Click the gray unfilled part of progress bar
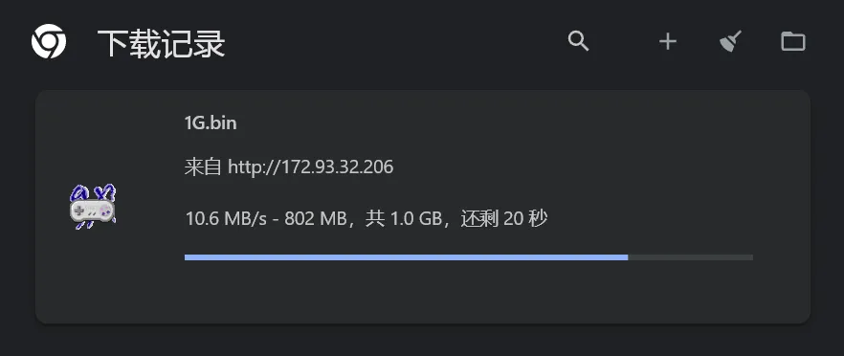844x356 pixels. coord(691,257)
